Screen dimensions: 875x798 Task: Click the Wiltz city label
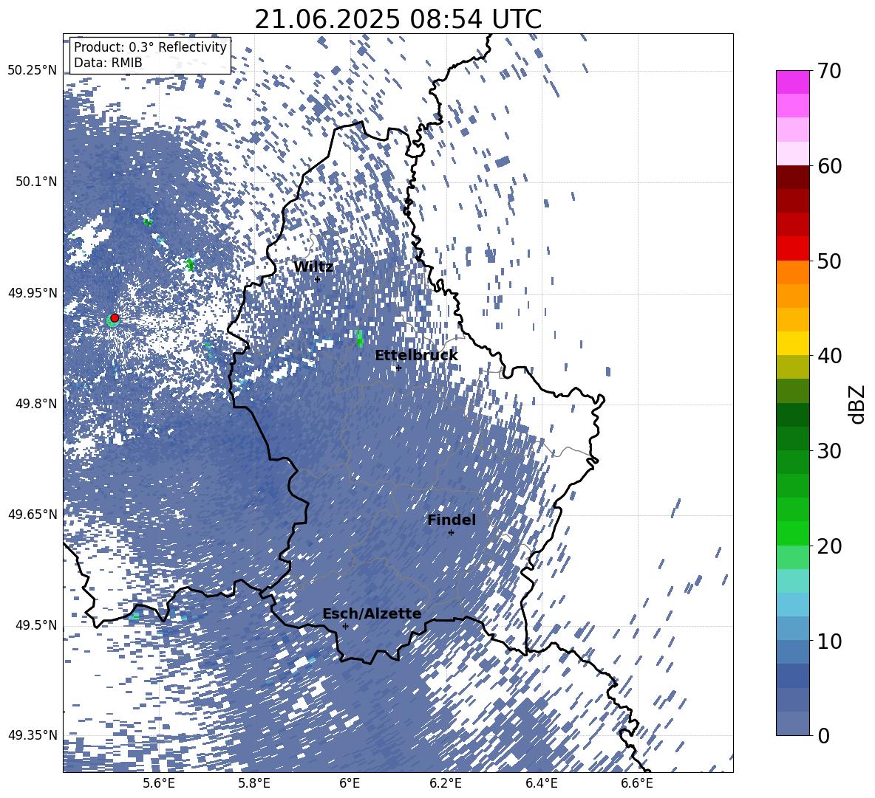313,267
